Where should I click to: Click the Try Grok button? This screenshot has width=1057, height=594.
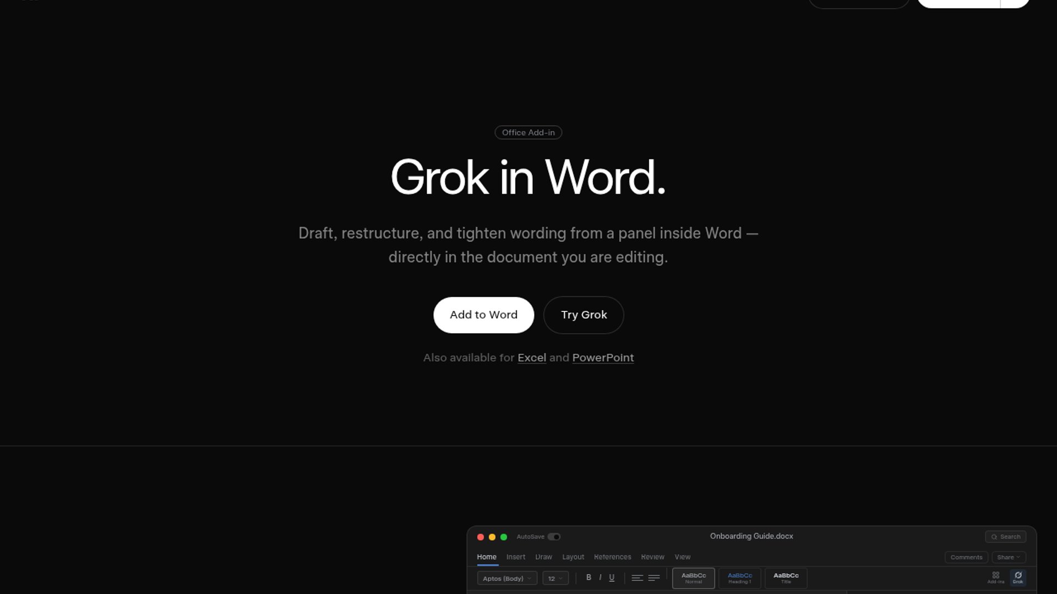coord(584,315)
